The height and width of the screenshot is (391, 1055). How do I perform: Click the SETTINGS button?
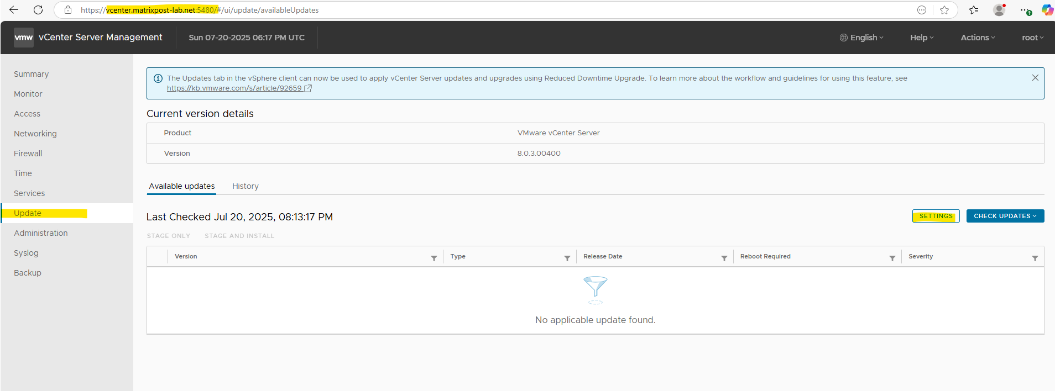(x=936, y=216)
